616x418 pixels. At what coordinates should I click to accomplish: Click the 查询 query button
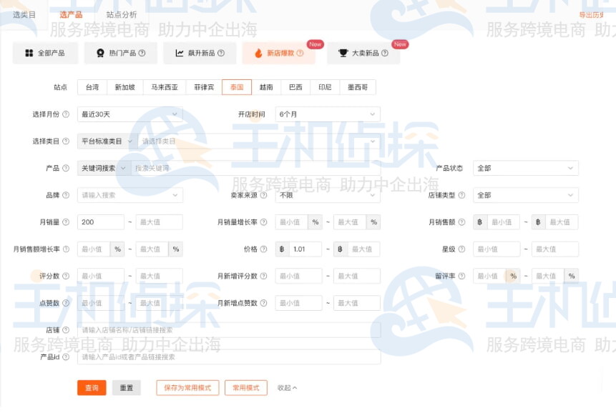[x=92, y=388]
